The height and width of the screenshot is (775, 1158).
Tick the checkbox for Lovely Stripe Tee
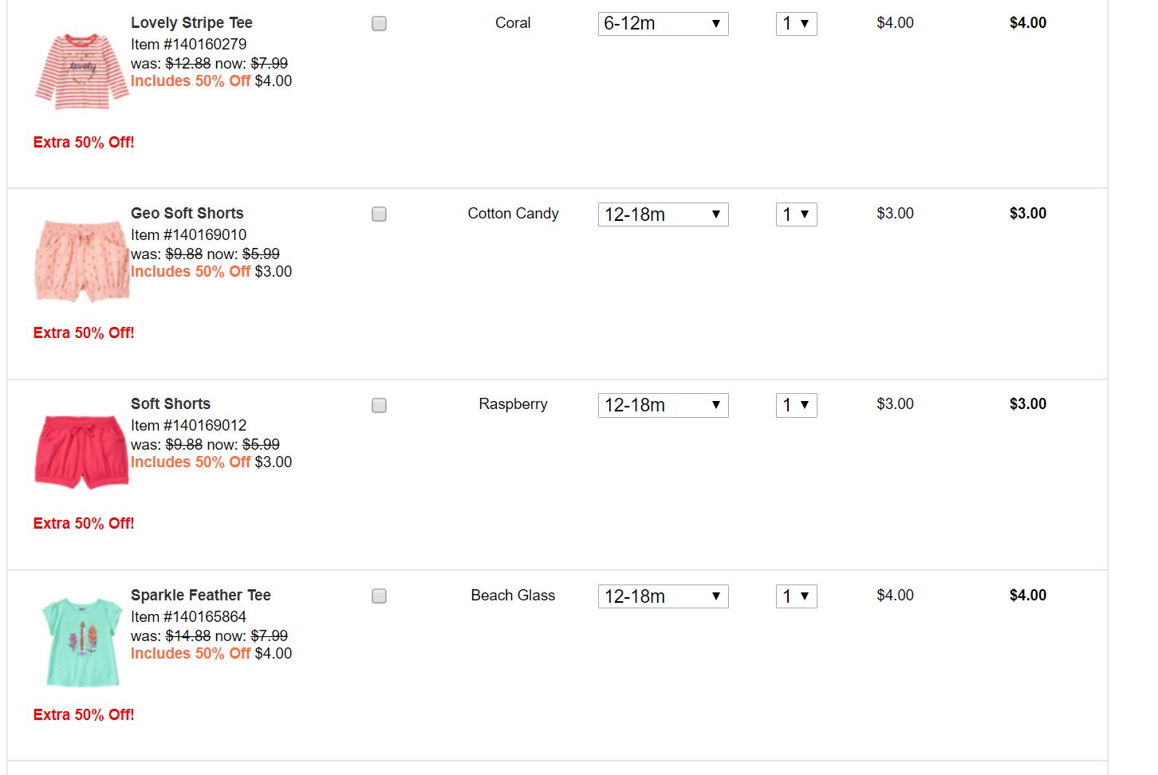pyautogui.click(x=379, y=24)
